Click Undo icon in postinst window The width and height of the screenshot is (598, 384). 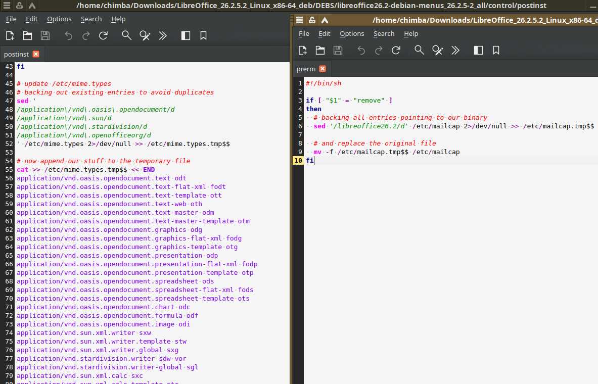point(68,36)
